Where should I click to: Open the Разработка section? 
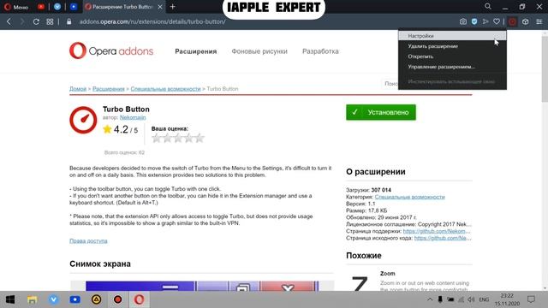tap(320, 51)
